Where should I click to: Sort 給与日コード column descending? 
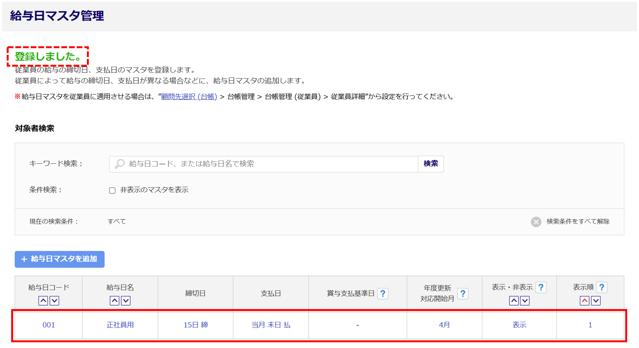tap(55, 300)
